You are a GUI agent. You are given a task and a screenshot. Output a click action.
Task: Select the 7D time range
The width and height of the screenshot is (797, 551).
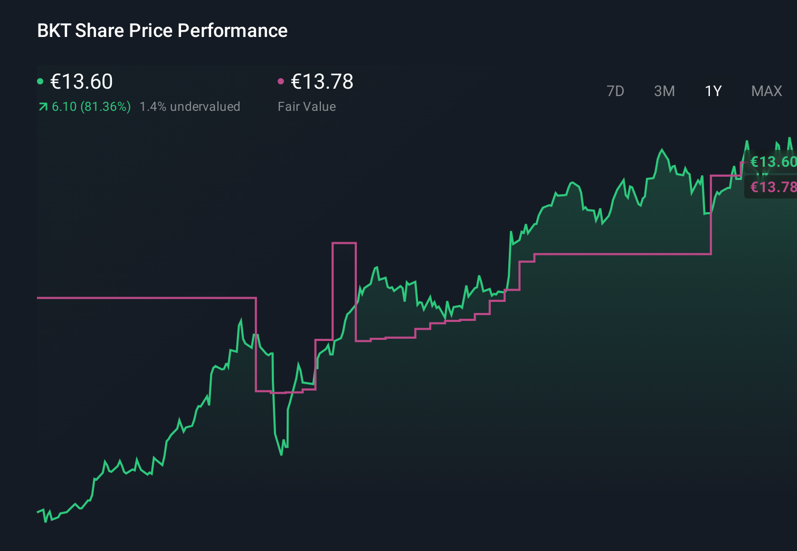(615, 91)
